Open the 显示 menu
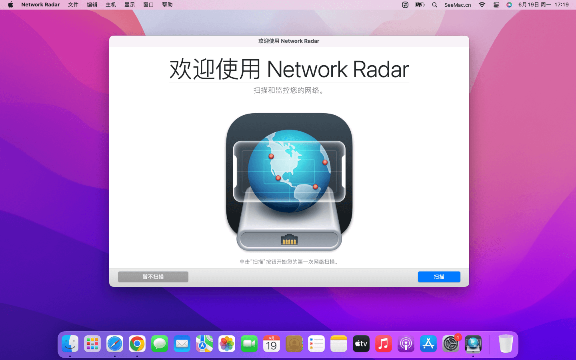Screen dimensions: 576x360 [130, 5]
